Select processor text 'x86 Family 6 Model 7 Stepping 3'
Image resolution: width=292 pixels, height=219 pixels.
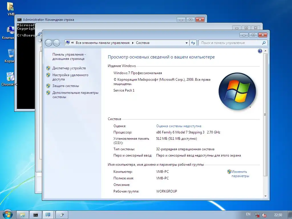[180, 132]
